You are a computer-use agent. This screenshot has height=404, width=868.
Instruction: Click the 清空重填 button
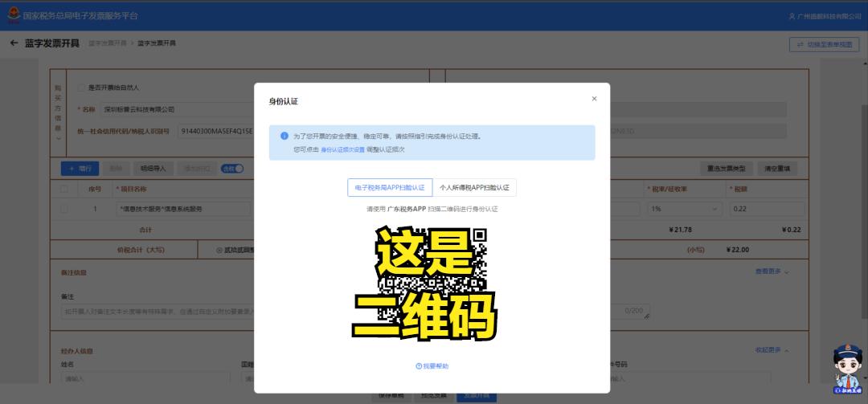pos(777,168)
